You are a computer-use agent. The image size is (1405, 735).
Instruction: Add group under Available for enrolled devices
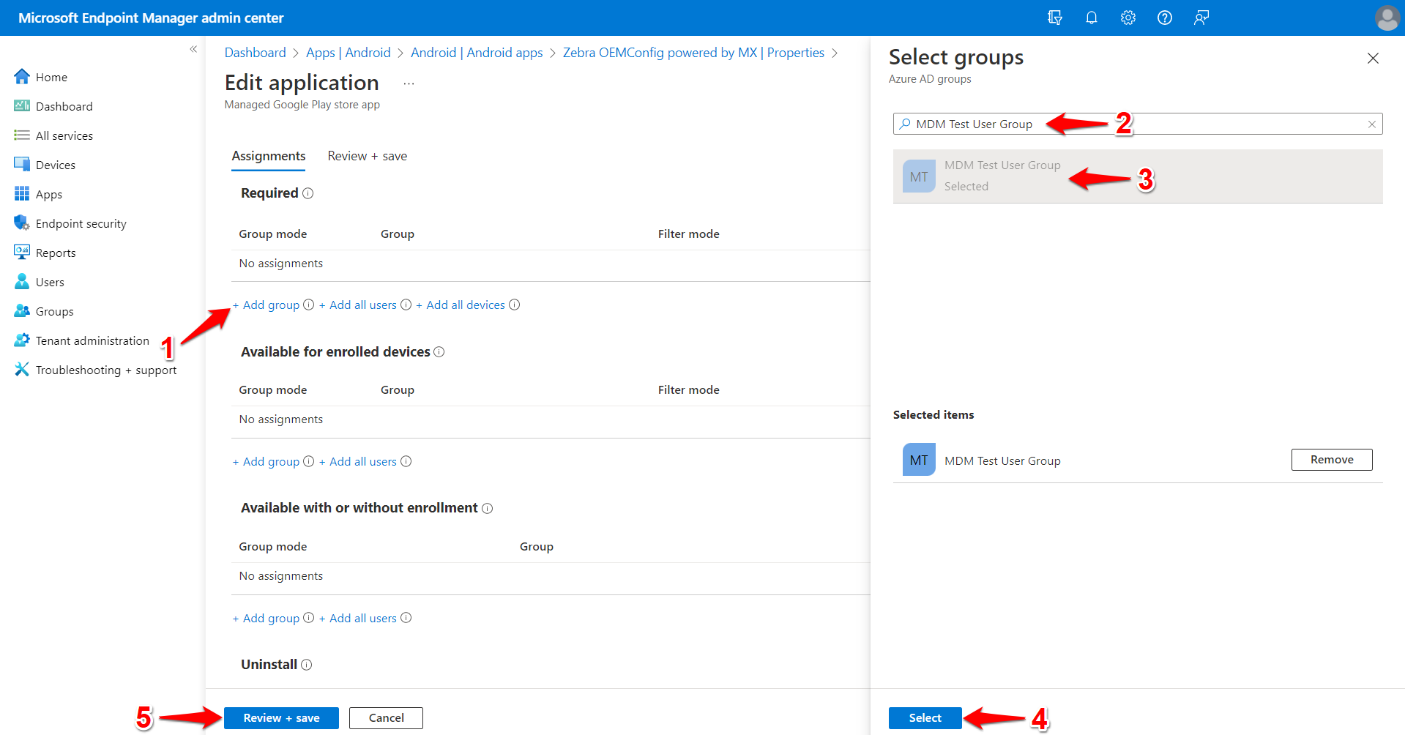[267, 462]
